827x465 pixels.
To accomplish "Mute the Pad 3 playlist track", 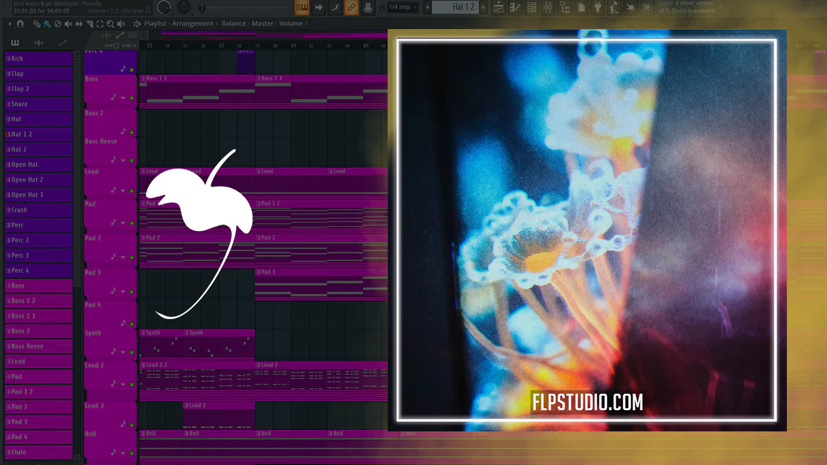I will click(132, 292).
